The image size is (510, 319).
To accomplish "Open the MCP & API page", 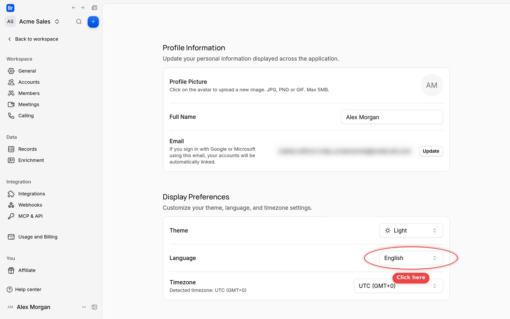I will (30, 216).
